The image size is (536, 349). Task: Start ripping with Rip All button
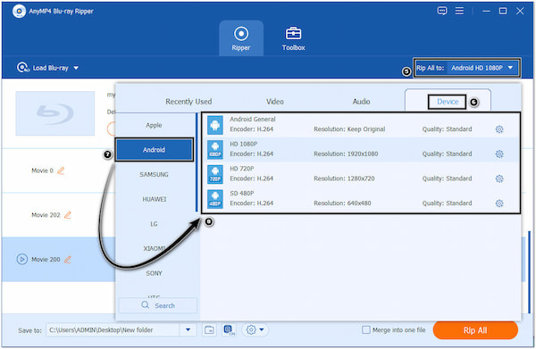tap(475, 330)
